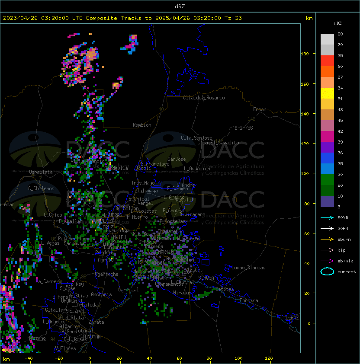Click the cyan 50YD arrow legend icon

[x=327, y=218]
